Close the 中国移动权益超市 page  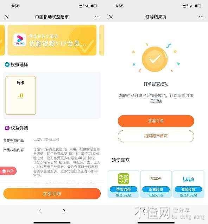pos(7,17)
